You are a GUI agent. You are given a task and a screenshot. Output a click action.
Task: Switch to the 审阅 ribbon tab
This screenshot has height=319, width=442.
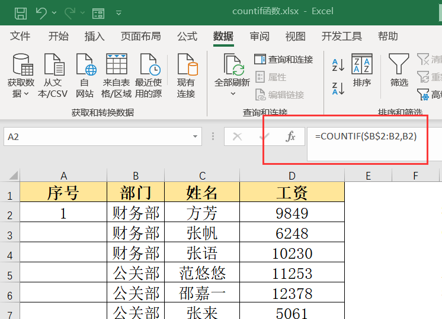260,36
